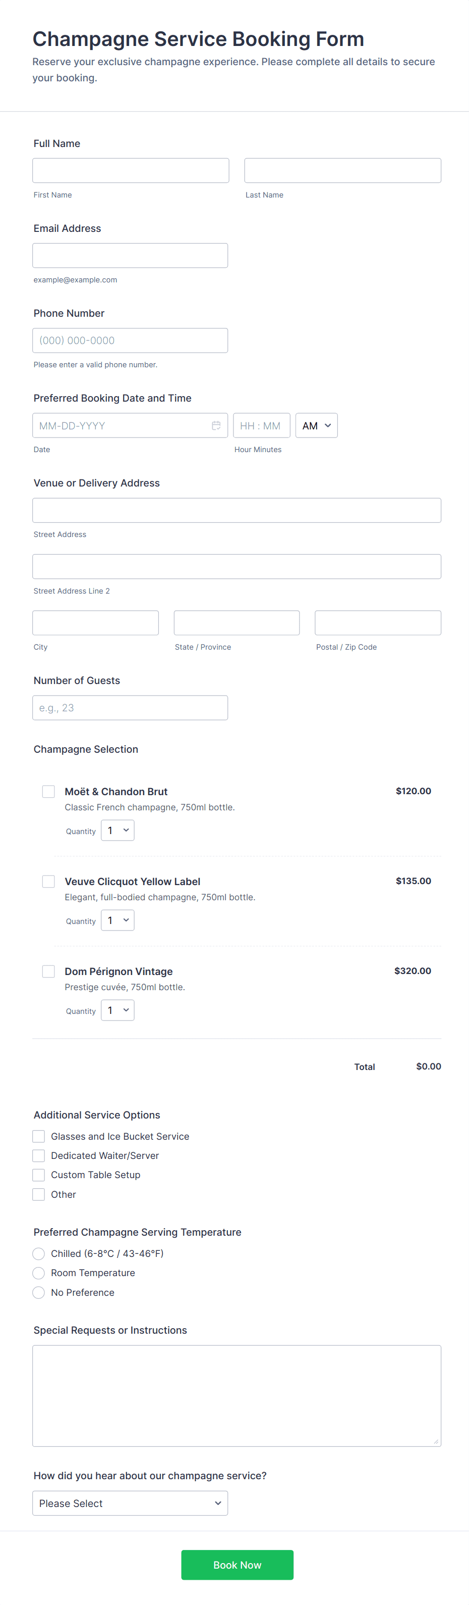Open Moët & Chandon quantity dropdown
Viewport: 469px width, 1605px height.
click(118, 831)
